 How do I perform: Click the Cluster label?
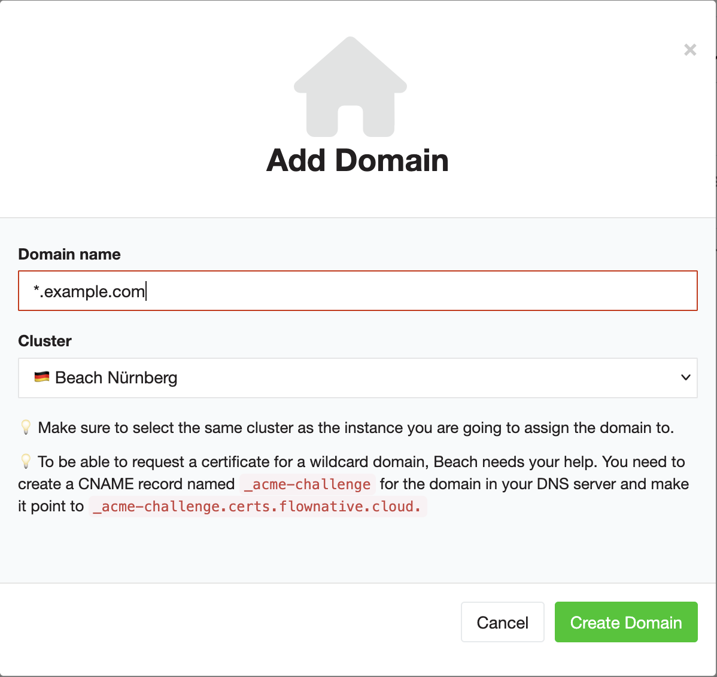(x=45, y=341)
